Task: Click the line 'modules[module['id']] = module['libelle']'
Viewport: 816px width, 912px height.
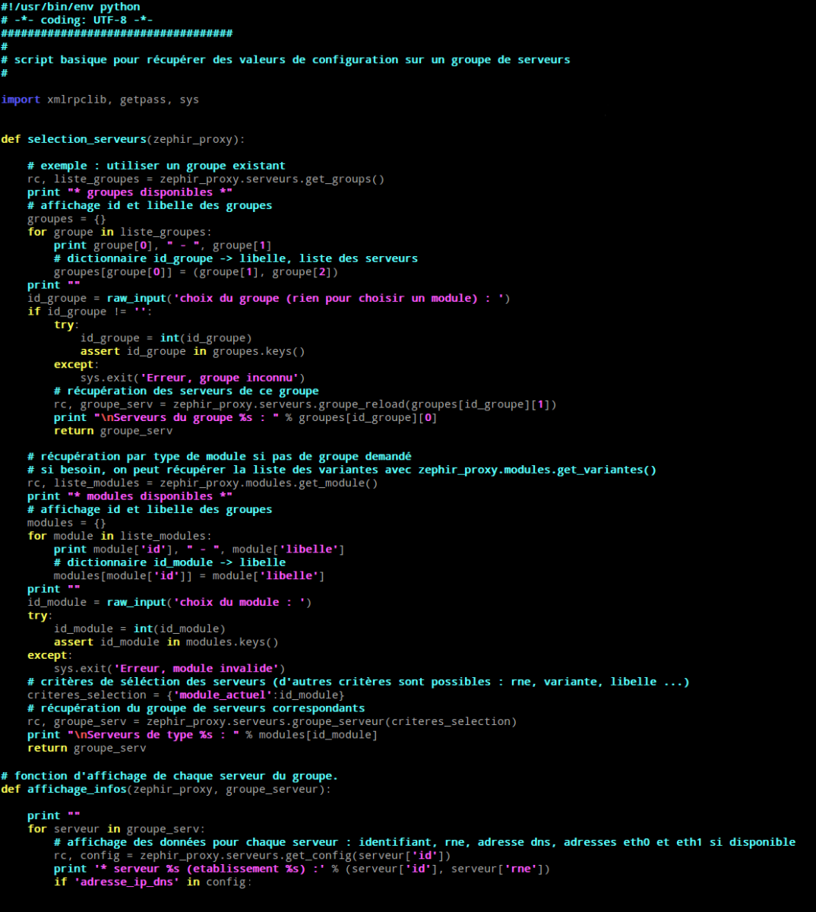Action: click(189, 576)
